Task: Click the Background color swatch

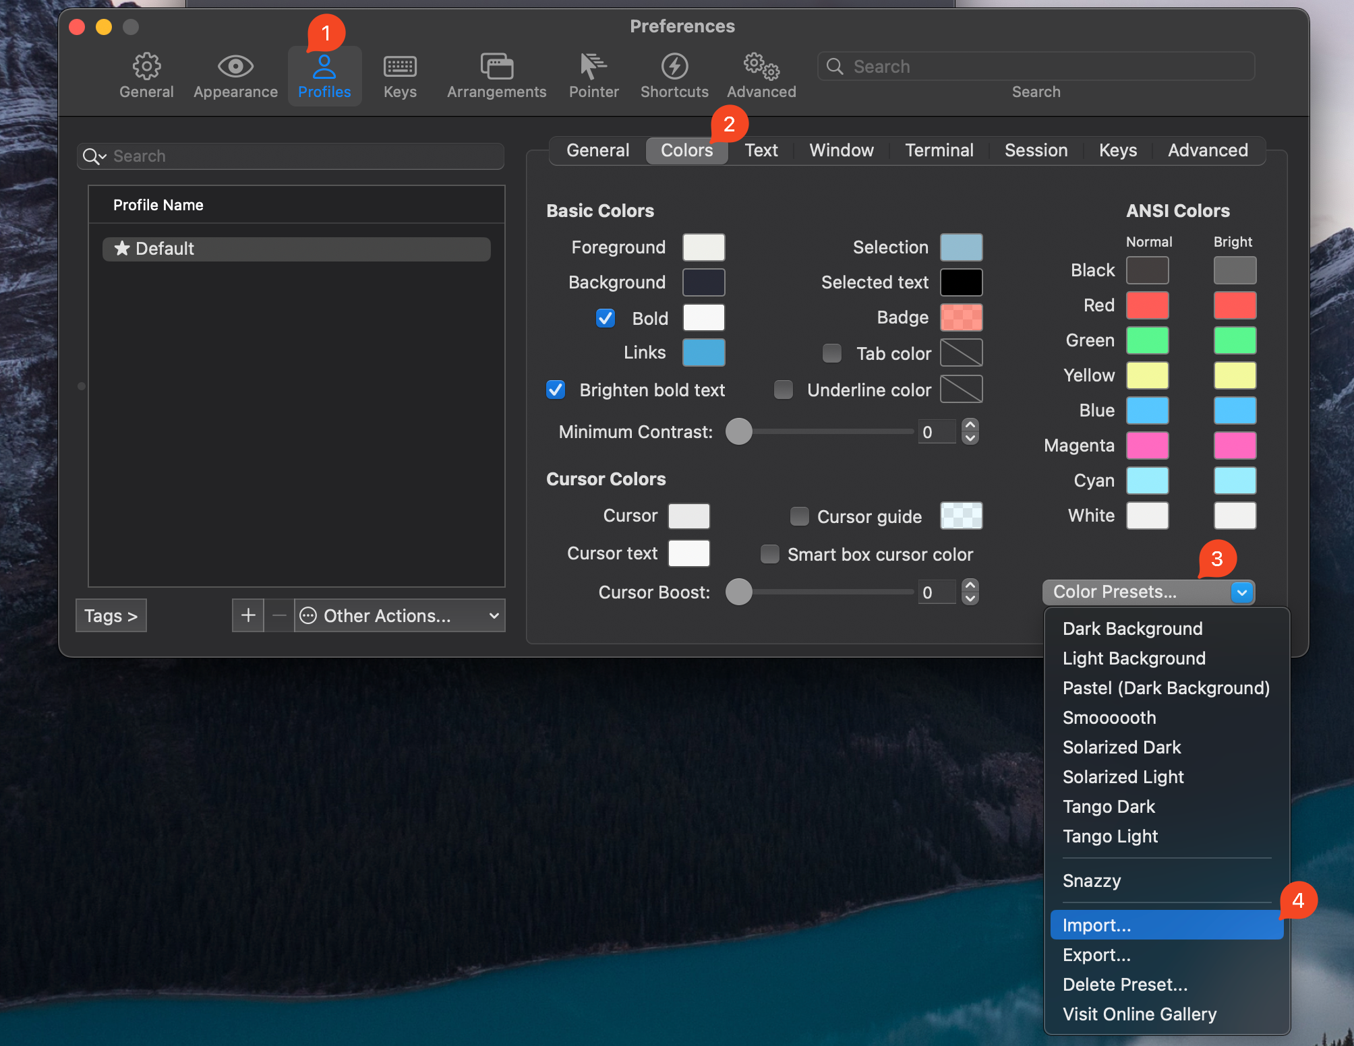Action: [703, 282]
